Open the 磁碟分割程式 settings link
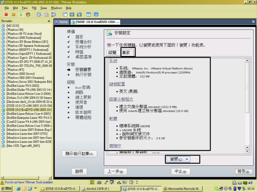The image size is (257, 192). tap(120, 99)
